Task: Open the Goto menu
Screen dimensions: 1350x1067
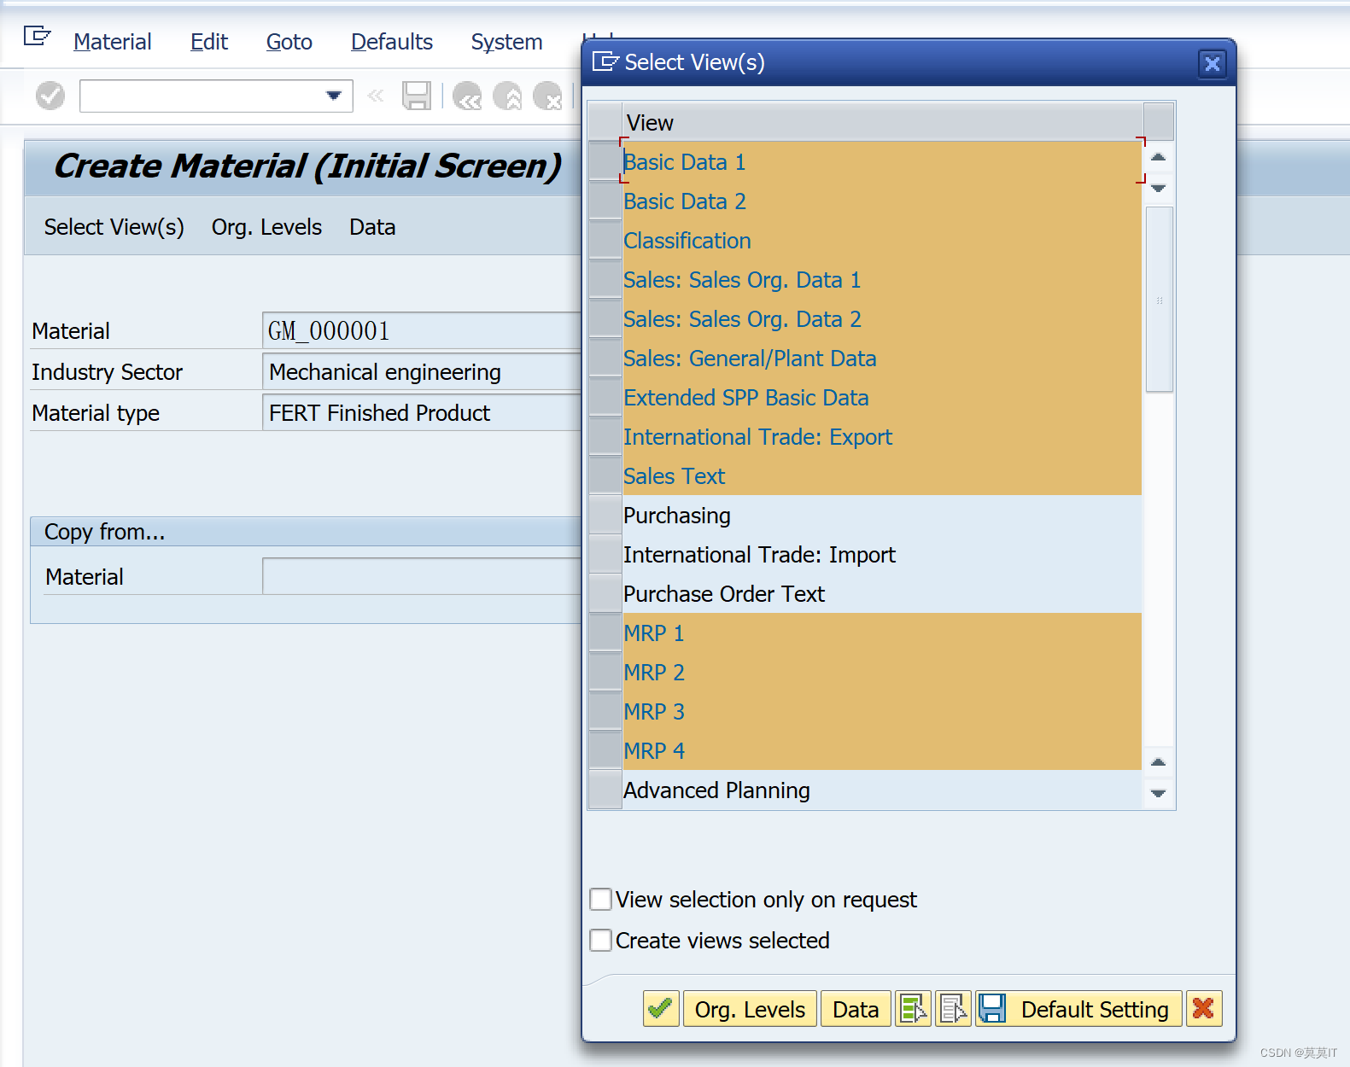Action: [289, 42]
